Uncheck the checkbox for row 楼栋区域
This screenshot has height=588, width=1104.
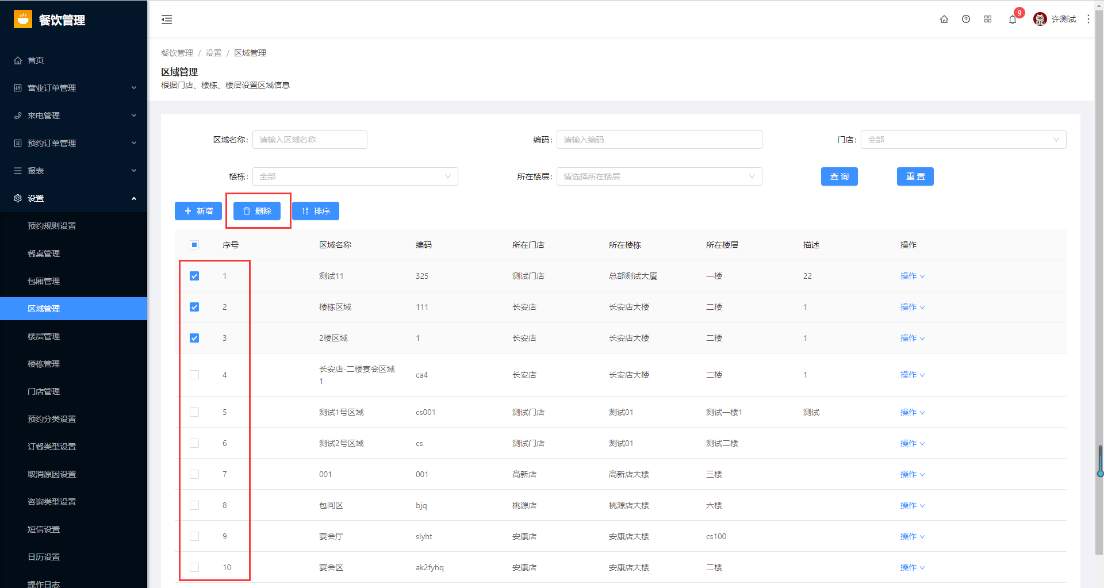pyautogui.click(x=194, y=307)
